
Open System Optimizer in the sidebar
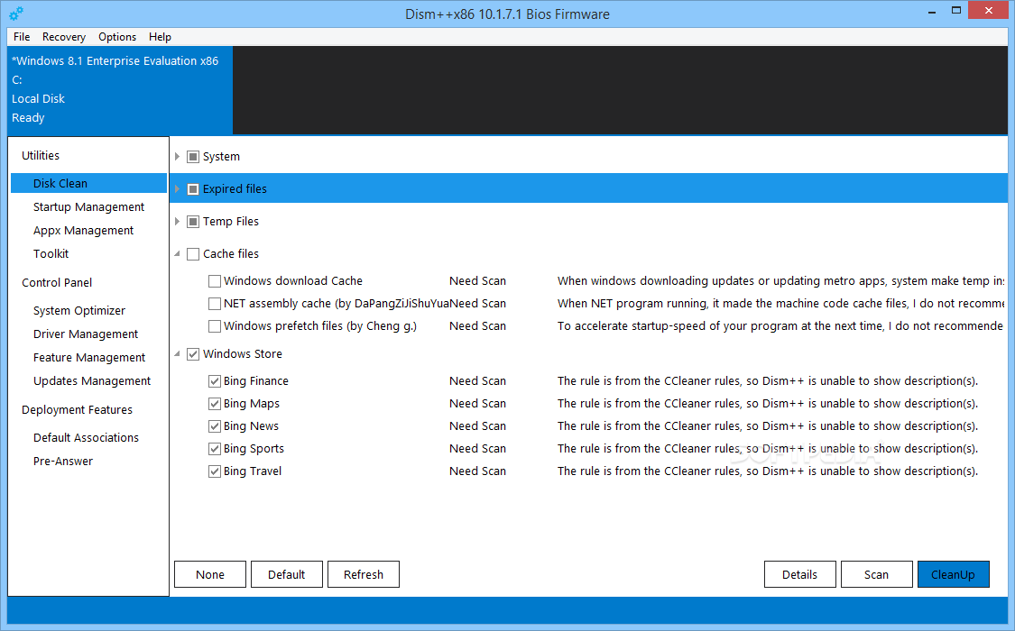(79, 310)
